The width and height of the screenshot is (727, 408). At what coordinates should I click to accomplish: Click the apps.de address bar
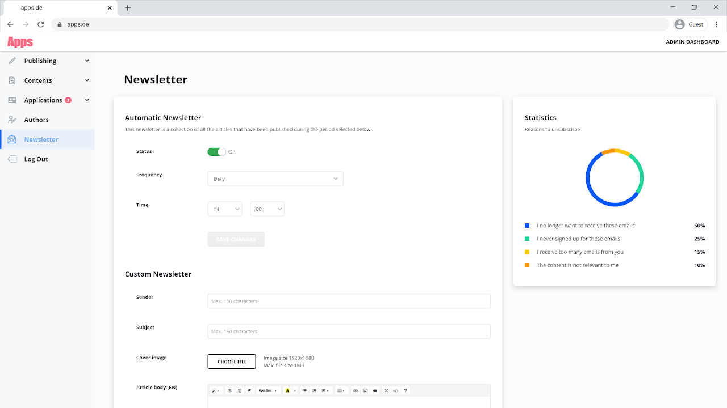coord(360,24)
